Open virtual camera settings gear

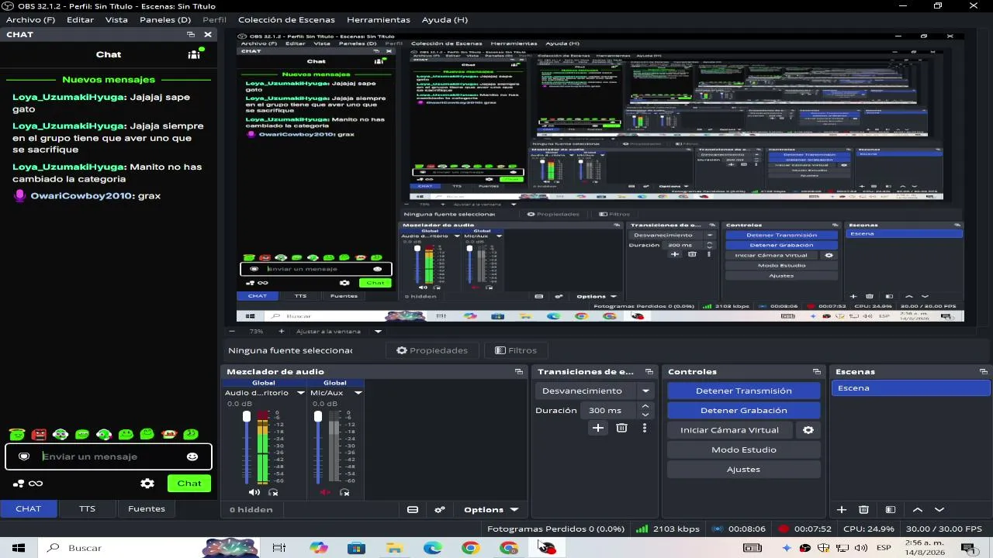click(808, 430)
